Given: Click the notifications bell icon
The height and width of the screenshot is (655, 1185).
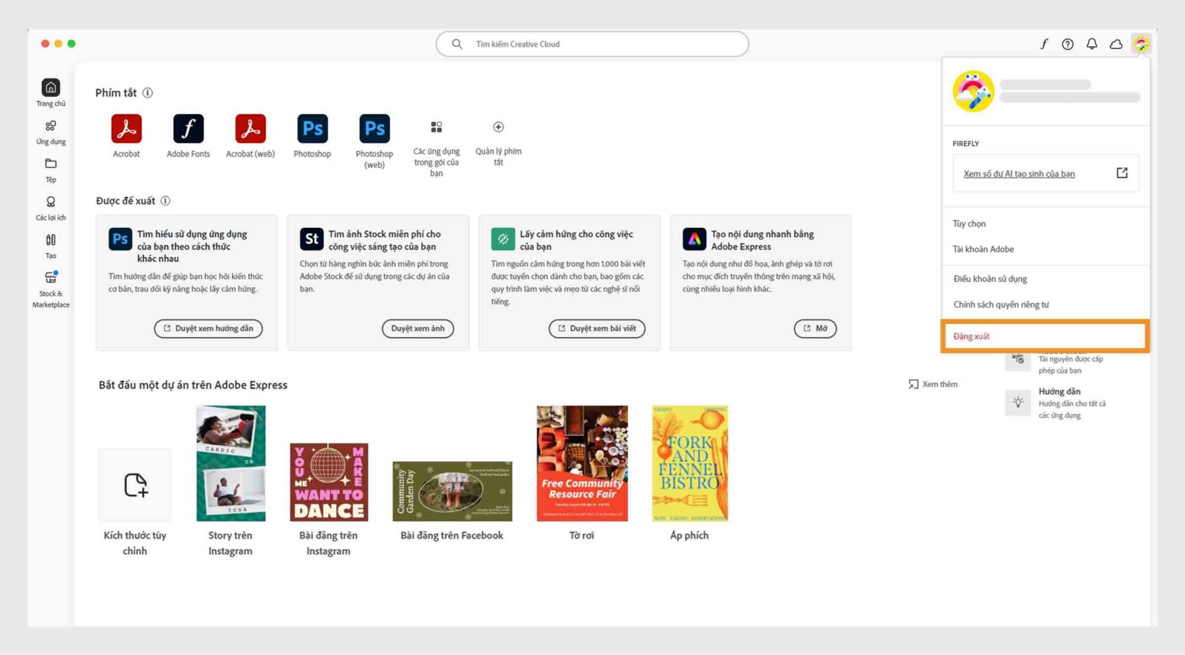Looking at the screenshot, I should click(1092, 44).
